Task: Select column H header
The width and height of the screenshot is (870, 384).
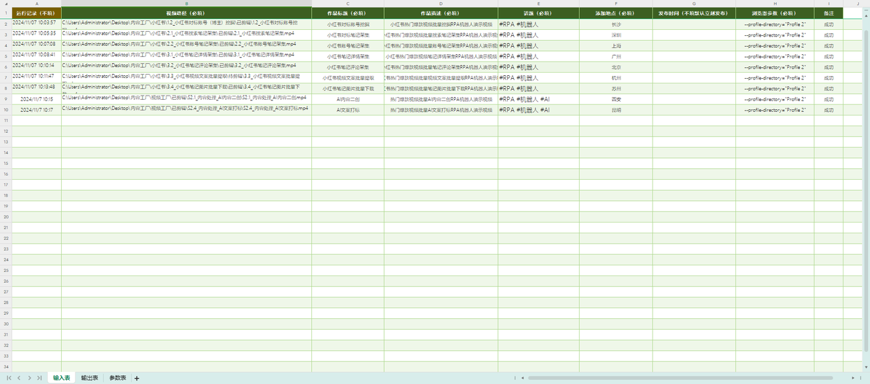Action: [x=775, y=3]
